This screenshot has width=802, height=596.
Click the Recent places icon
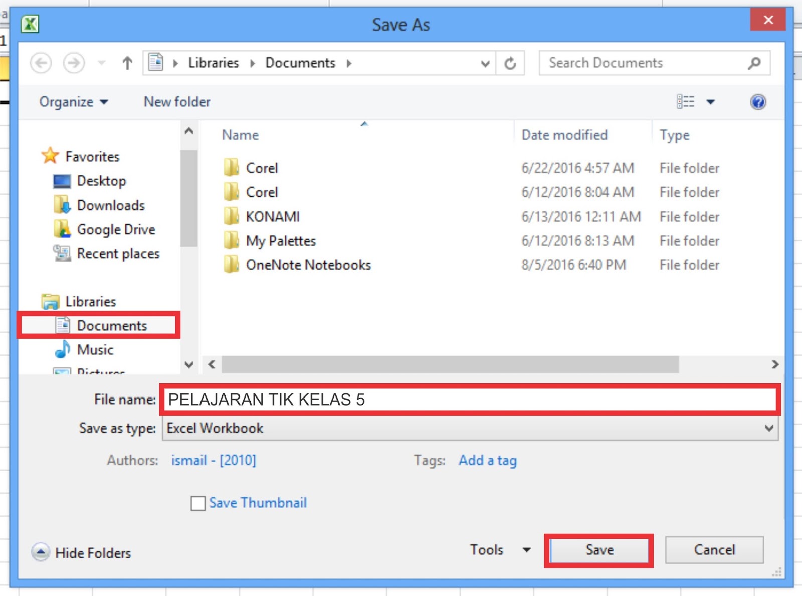62,253
